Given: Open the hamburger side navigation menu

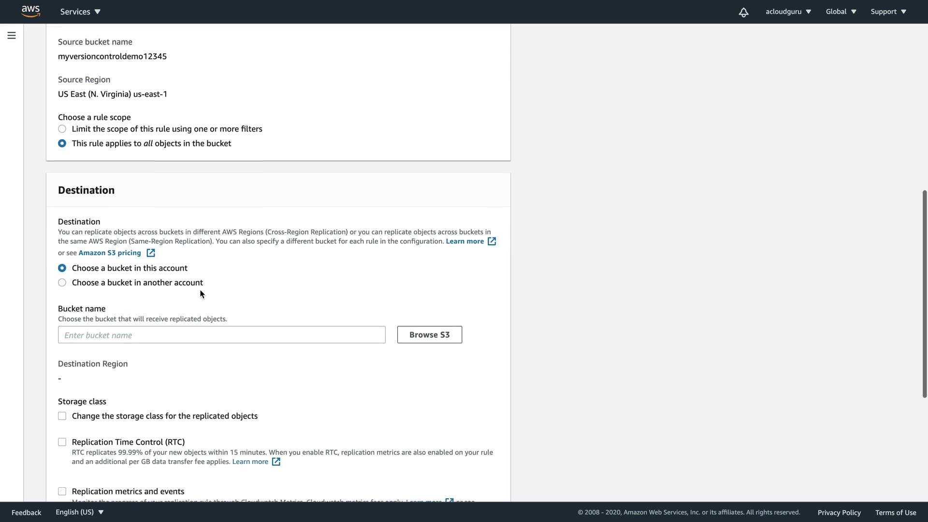Looking at the screenshot, I should (x=12, y=35).
